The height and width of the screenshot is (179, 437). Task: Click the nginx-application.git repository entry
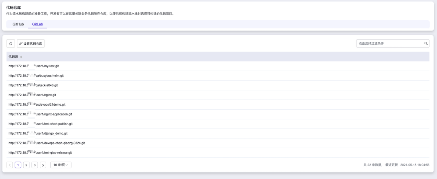(x=40, y=114)
